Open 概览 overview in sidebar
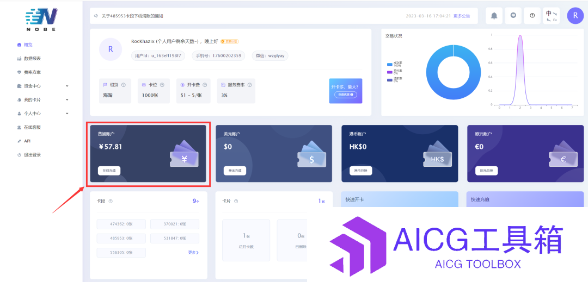The width and height of the screenshot is (588, 282). point(28,45)
